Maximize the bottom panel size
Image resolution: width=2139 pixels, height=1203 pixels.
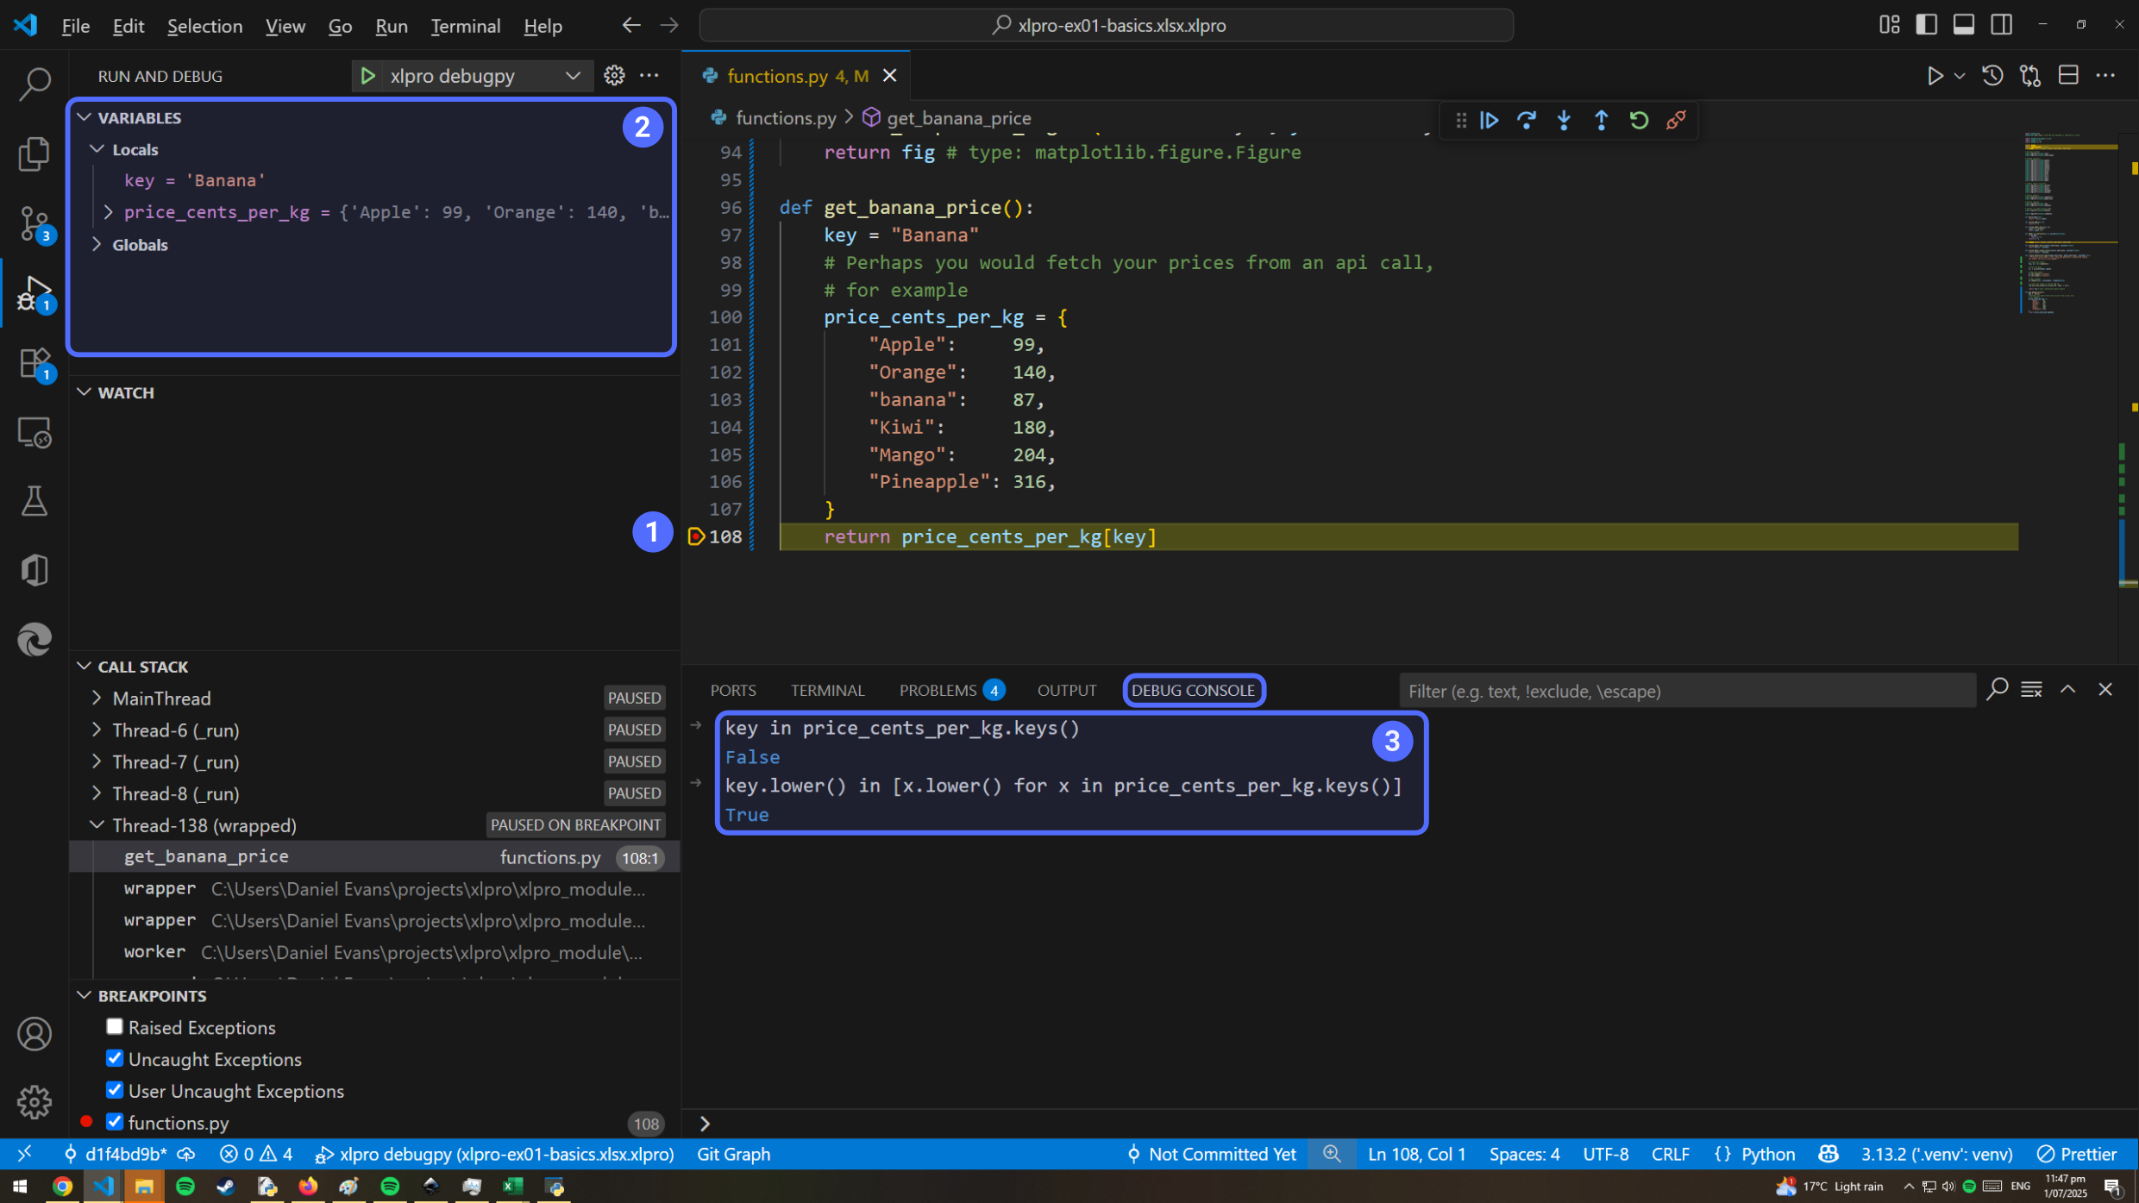(x=2068, y=690)
